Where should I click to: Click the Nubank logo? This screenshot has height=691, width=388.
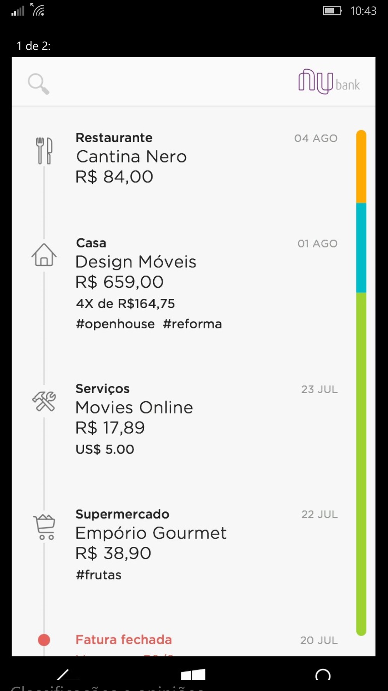(329, 82)
